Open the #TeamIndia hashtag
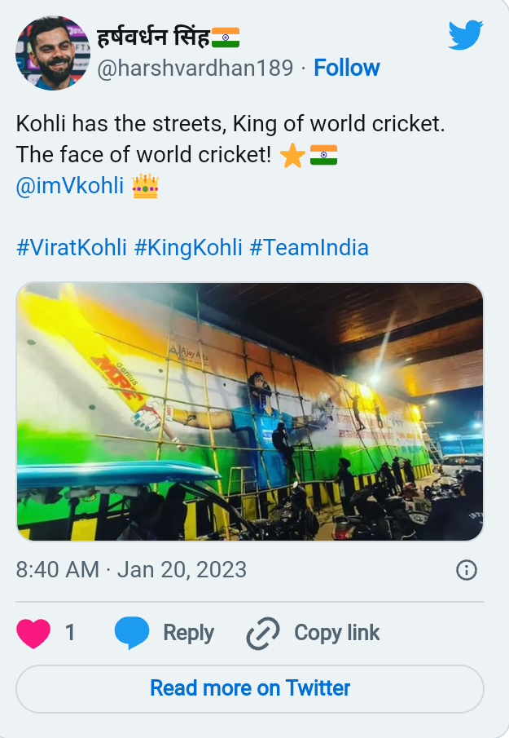509x738 pixels. tap(309, 247)
